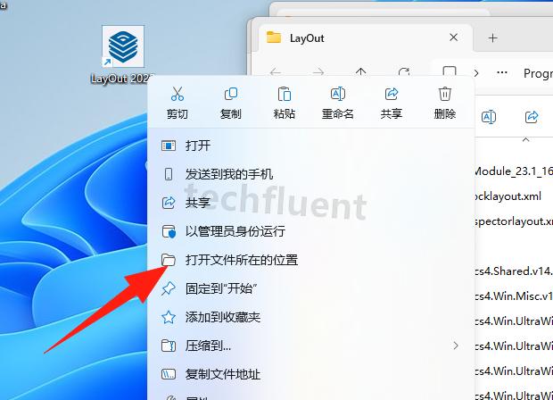
Task: Open the 压缩到... submenu entry
Action: tap(310, 346)
